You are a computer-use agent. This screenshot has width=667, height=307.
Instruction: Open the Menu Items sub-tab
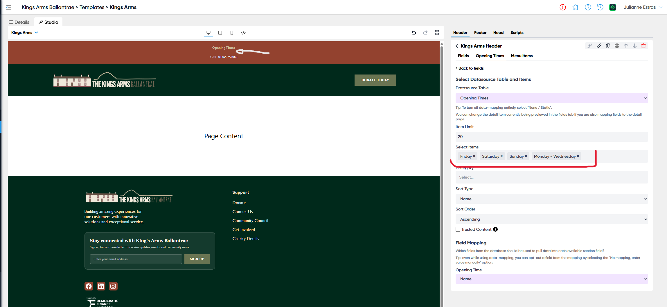522,56
